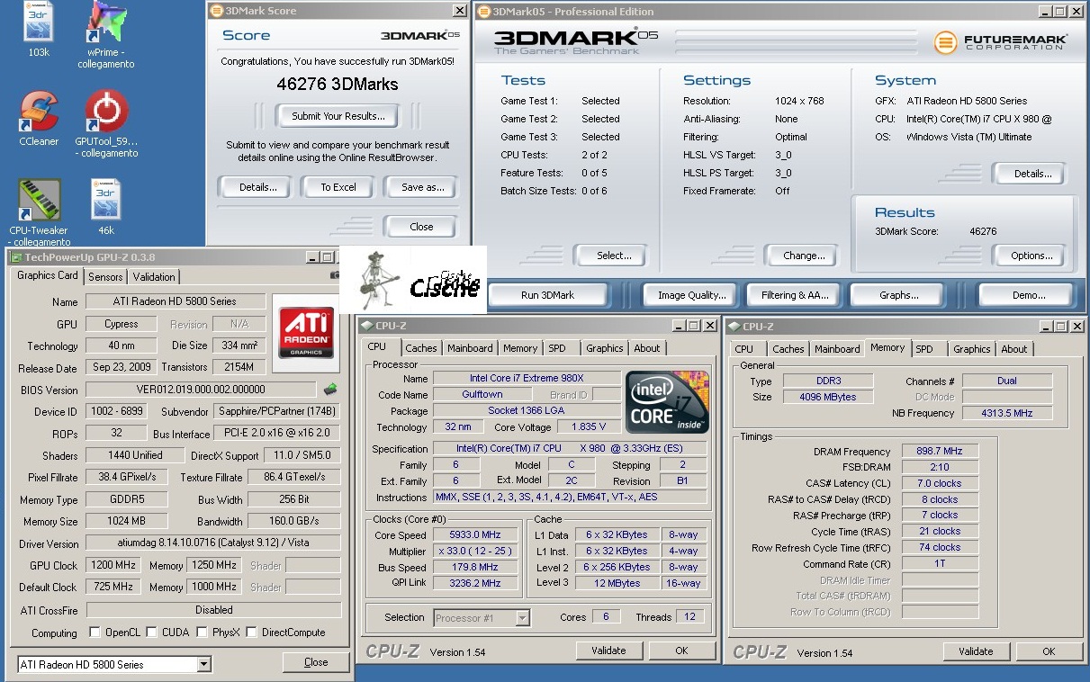The height and width of the screenshot is (682, 1090).
Task: Enable the OpenCL checkbox
Action: pos(95,633)
